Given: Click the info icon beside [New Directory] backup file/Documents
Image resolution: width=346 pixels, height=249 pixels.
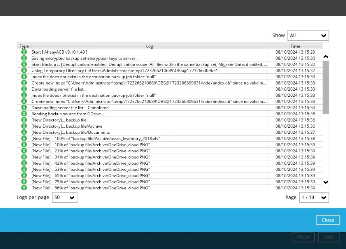Looking at the screenshot, I should coord(24,132).
